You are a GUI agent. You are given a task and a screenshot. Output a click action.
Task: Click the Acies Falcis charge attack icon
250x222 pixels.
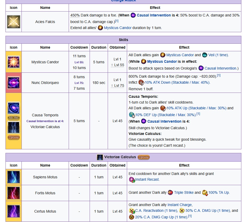pos(14,22)
